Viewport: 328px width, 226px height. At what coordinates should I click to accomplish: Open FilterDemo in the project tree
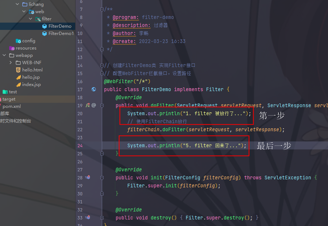coord(60,26)
